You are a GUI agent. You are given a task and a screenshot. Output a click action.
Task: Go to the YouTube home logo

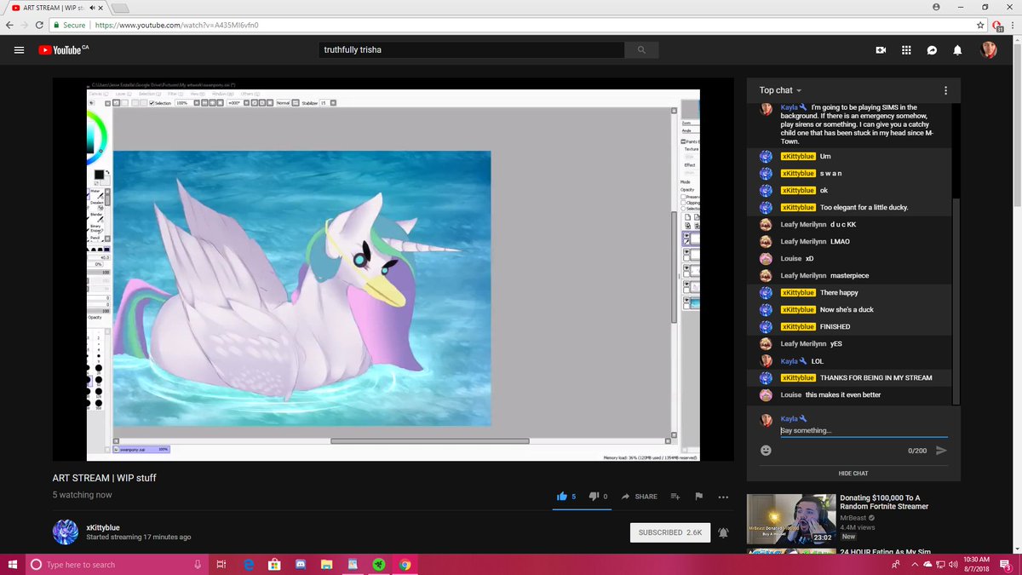(63, 50)
